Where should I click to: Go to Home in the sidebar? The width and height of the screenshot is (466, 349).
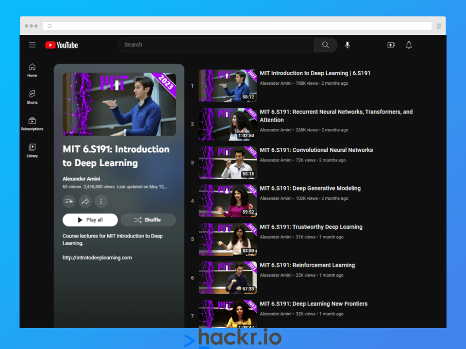point(32,70)
